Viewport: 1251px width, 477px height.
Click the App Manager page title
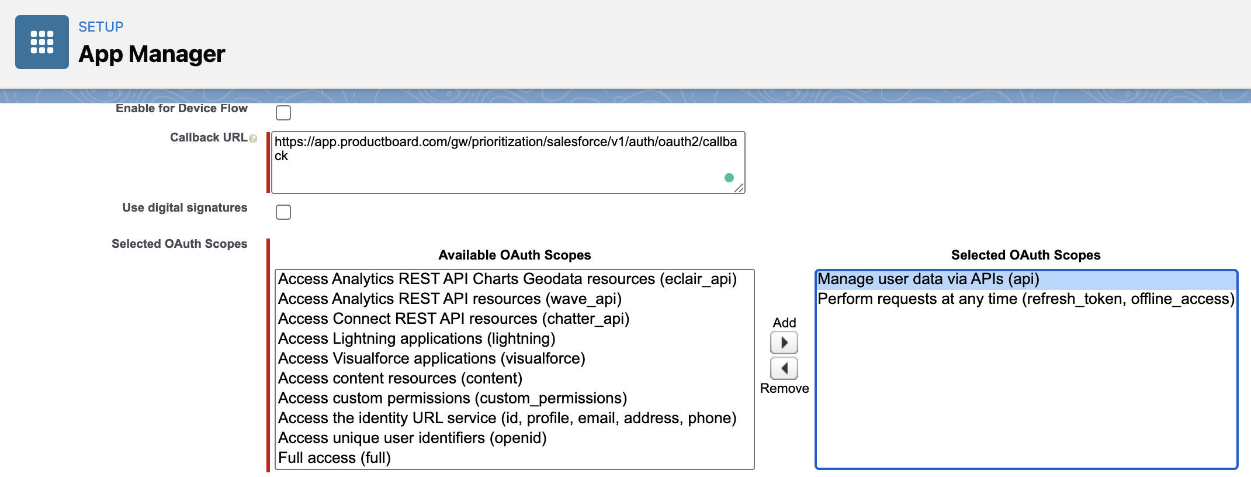tap(152, 54)
